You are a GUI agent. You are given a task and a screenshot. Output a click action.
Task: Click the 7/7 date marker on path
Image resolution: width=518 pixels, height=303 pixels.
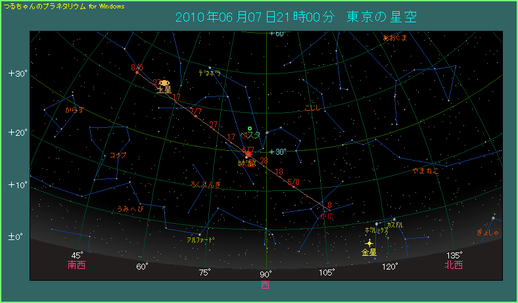[x=196, y=112]
